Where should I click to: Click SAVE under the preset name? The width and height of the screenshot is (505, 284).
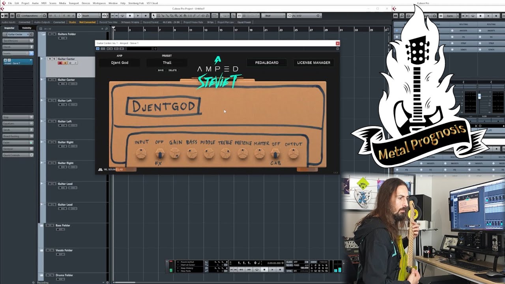point(161,70)
